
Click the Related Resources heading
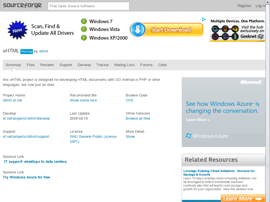click(211, 160)
